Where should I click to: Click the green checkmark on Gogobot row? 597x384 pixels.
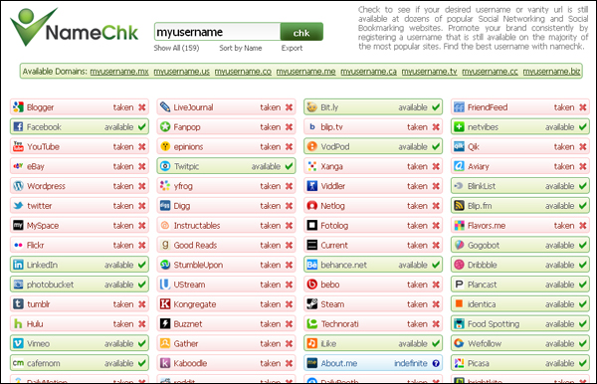click(x=583, y=245)
